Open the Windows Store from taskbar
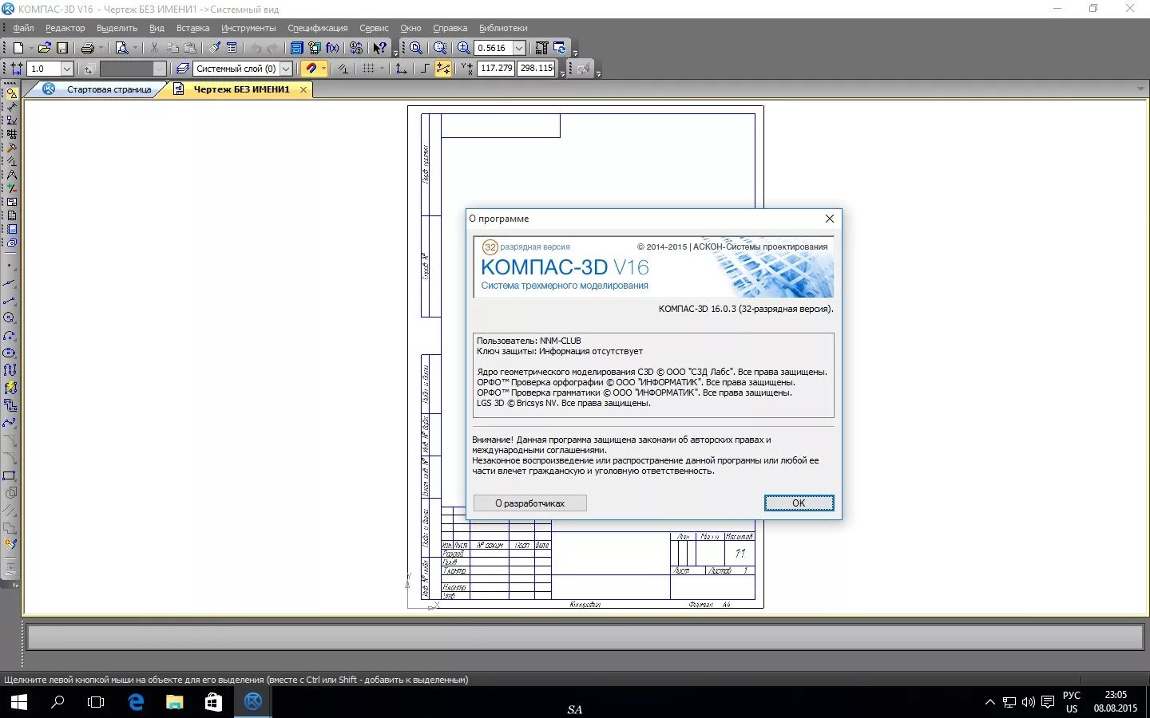Viewport: 1150px width, 718px height. click(x=213, y=702)
